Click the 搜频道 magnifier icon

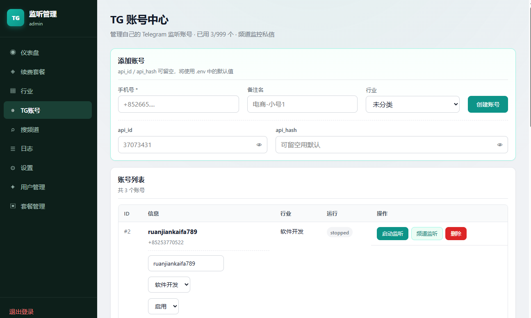[13, 129]
